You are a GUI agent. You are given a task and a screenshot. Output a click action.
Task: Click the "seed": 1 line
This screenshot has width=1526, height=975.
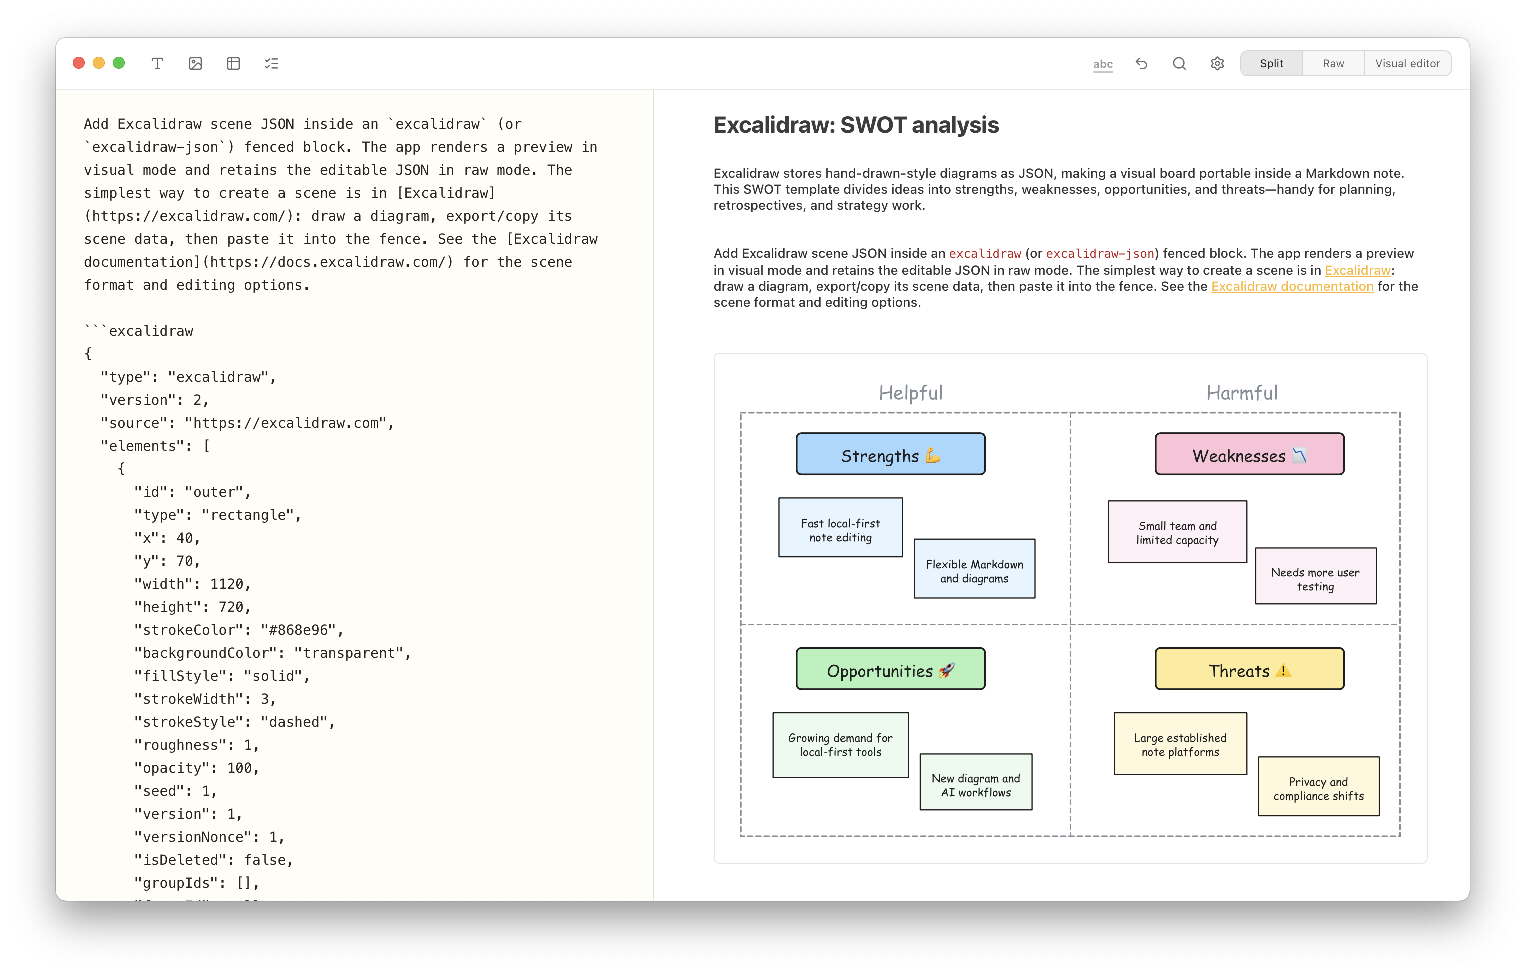[x=175, y=791]
